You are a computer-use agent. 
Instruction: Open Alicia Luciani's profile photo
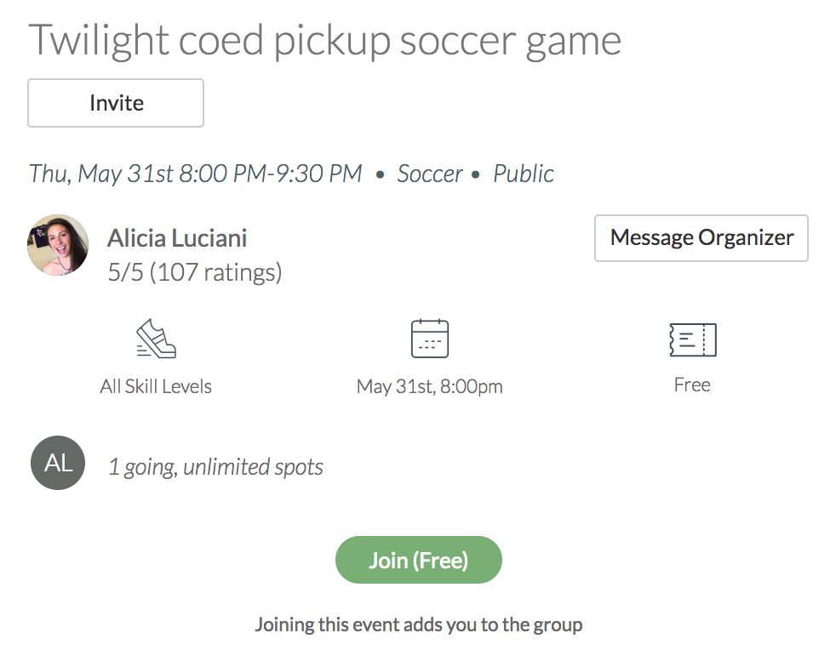pyautogui.click(x=58, y=245)
